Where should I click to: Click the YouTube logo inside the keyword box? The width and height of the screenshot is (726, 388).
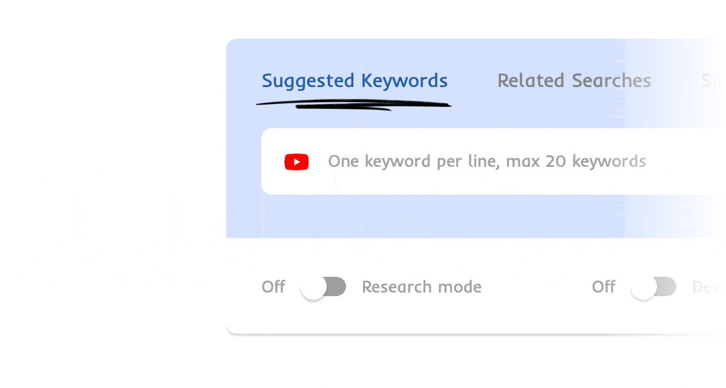click(x=296, y=162)
